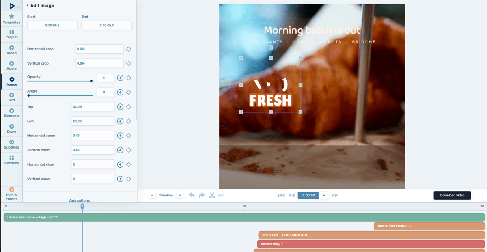Rewind the video
The height and width of the screenshot is (252, 487).
point(291,195)
